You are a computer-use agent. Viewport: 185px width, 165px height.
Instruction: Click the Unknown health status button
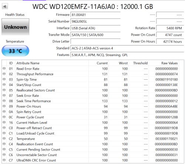(x=16, y=27)
